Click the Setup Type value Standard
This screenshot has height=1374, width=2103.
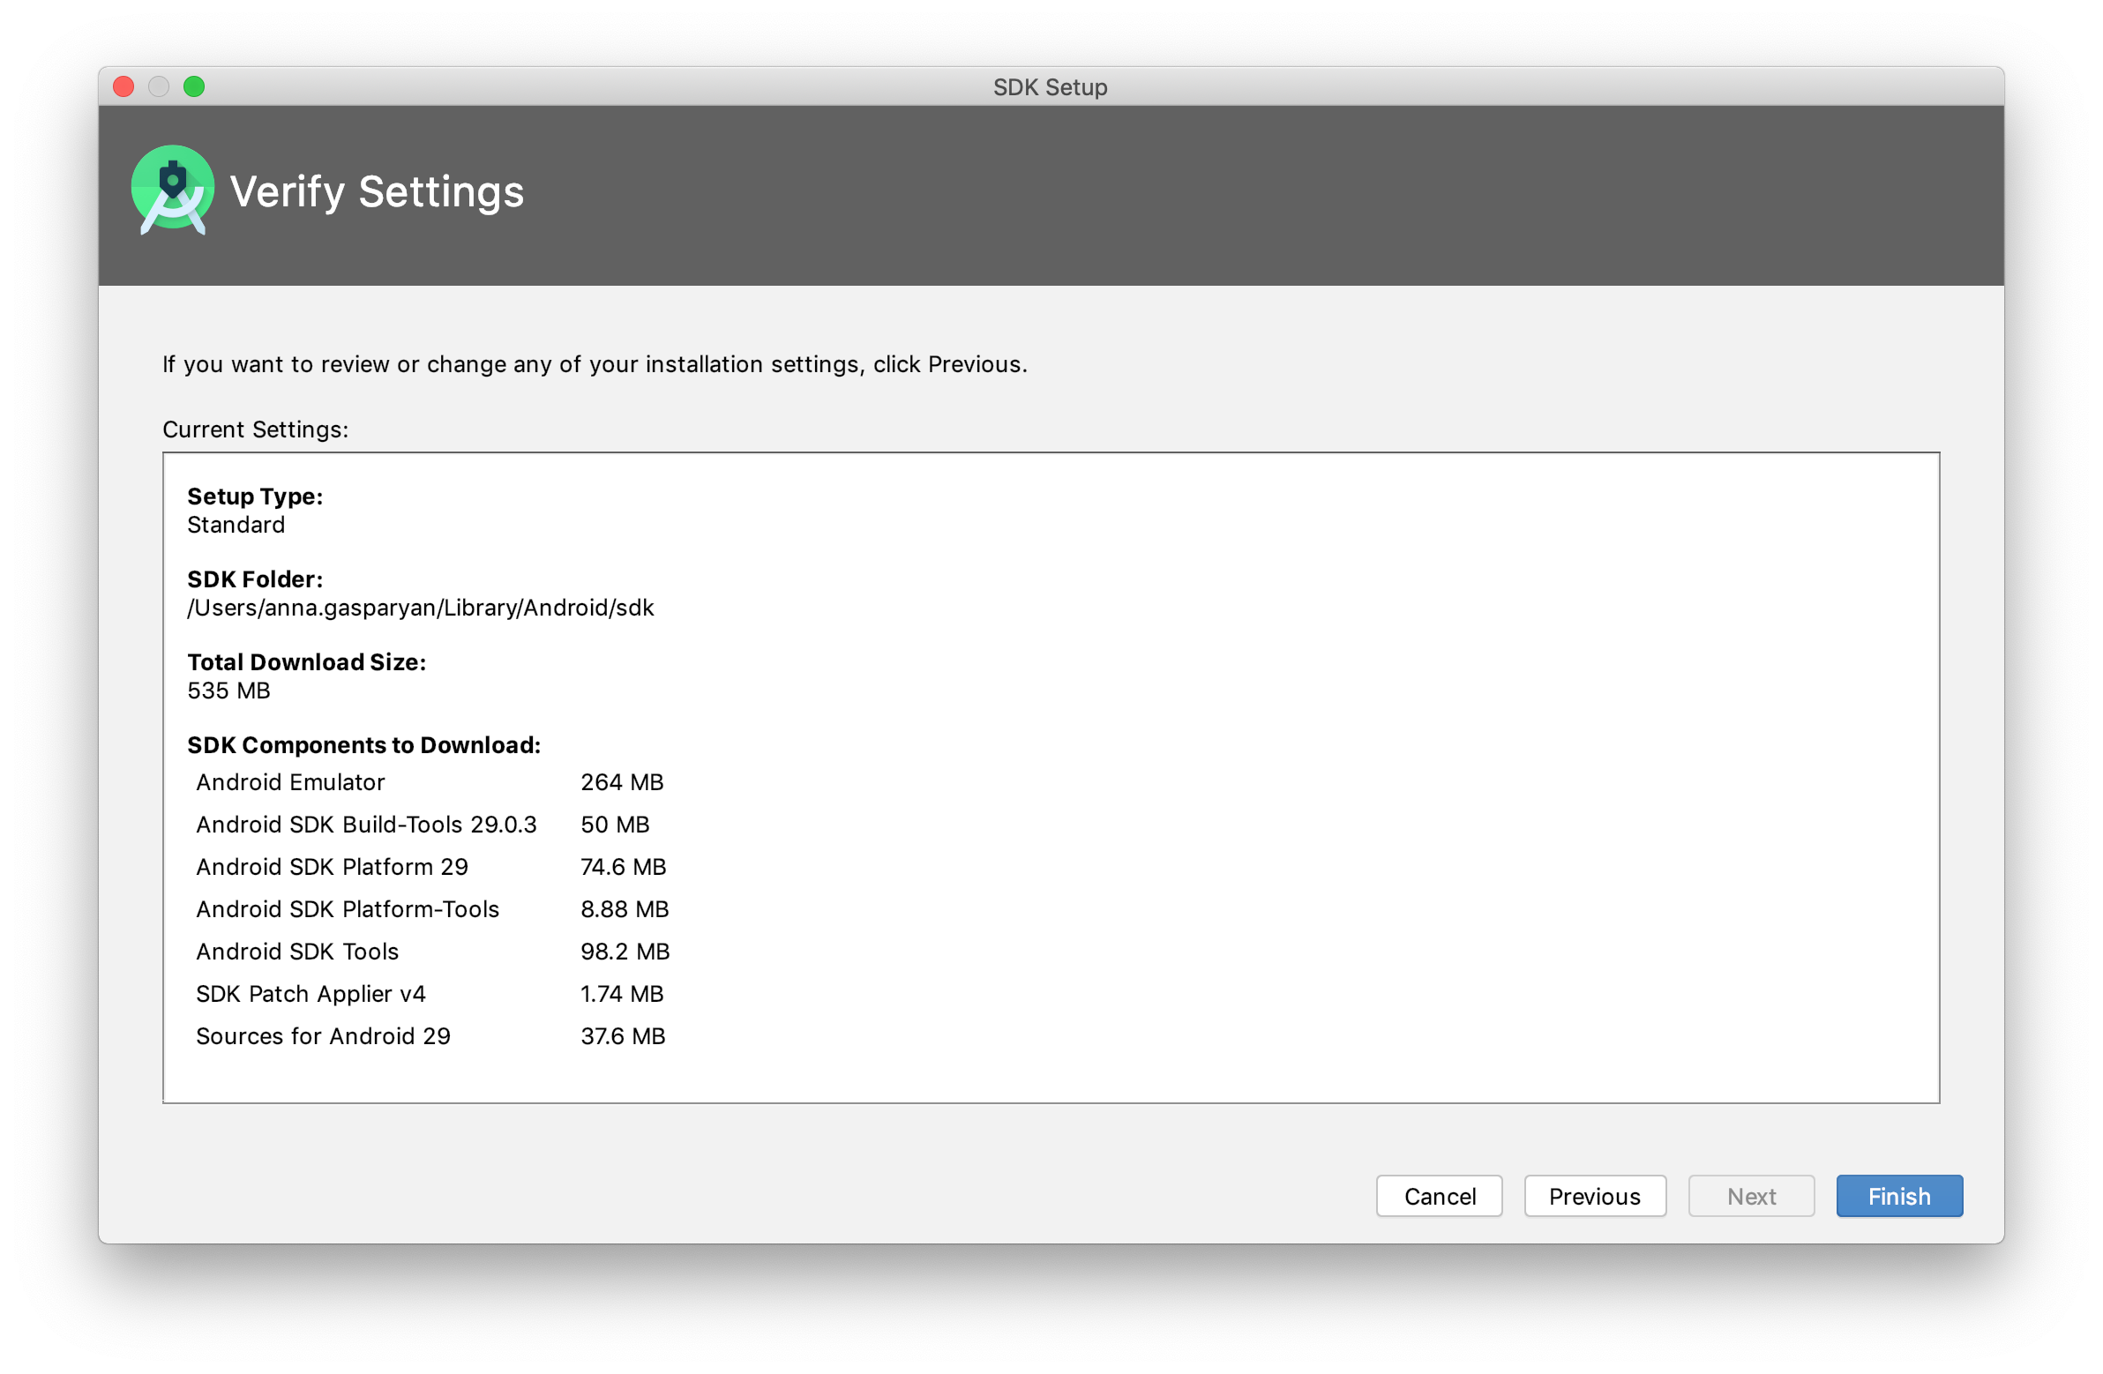click(235, 525)
